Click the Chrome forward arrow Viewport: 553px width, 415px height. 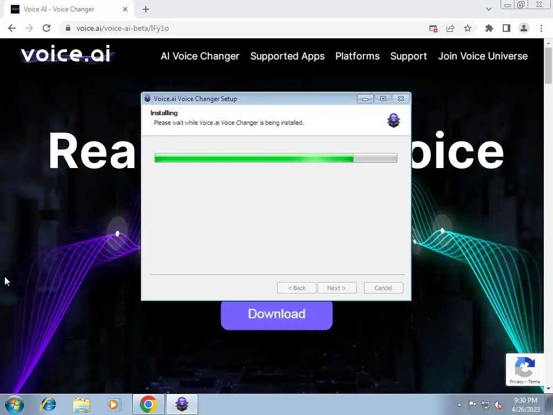point(29,28)
